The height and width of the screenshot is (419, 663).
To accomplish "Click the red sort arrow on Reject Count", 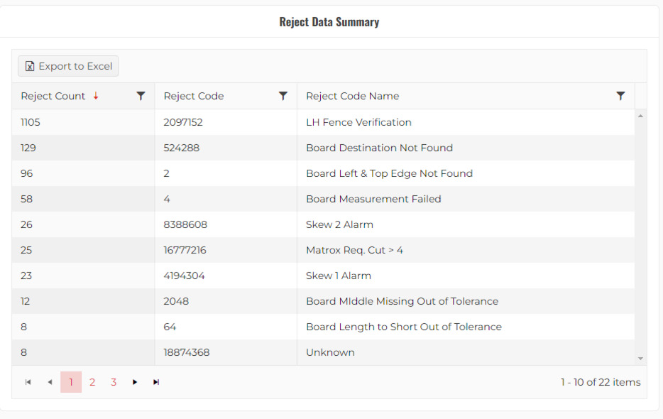I will coord(96,96).
